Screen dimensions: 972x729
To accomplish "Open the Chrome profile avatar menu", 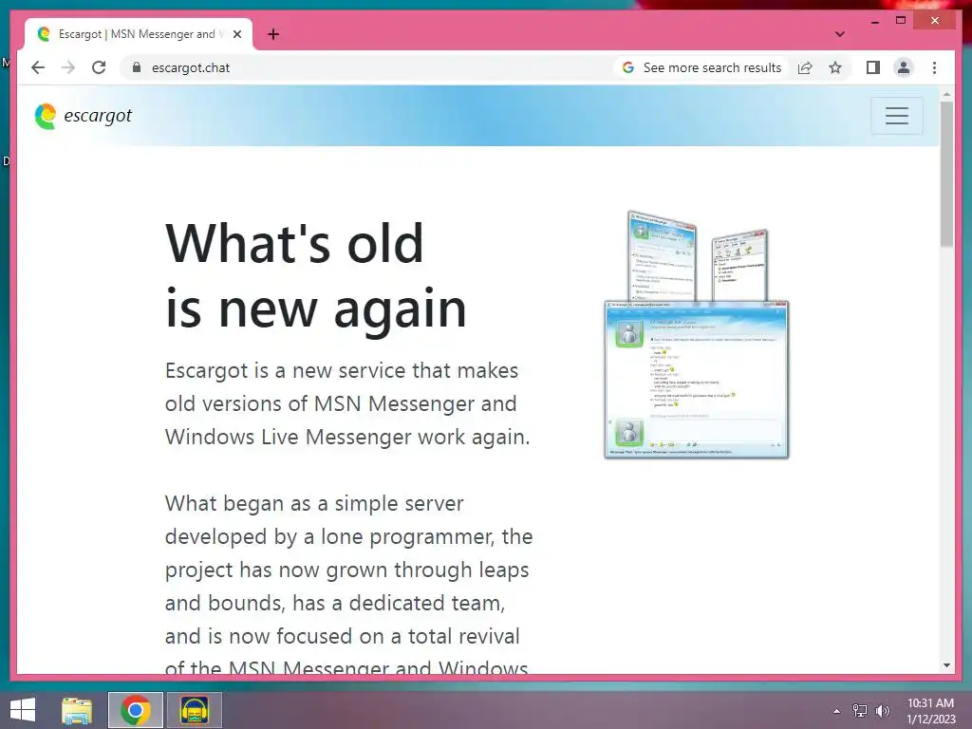I will (x=904, y=67).
